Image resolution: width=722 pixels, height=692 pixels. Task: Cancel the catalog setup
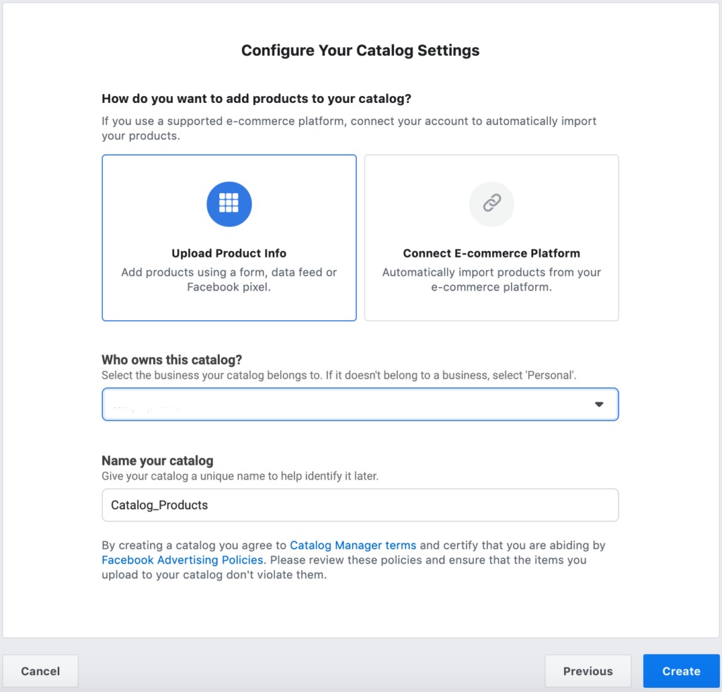(40, 671)
